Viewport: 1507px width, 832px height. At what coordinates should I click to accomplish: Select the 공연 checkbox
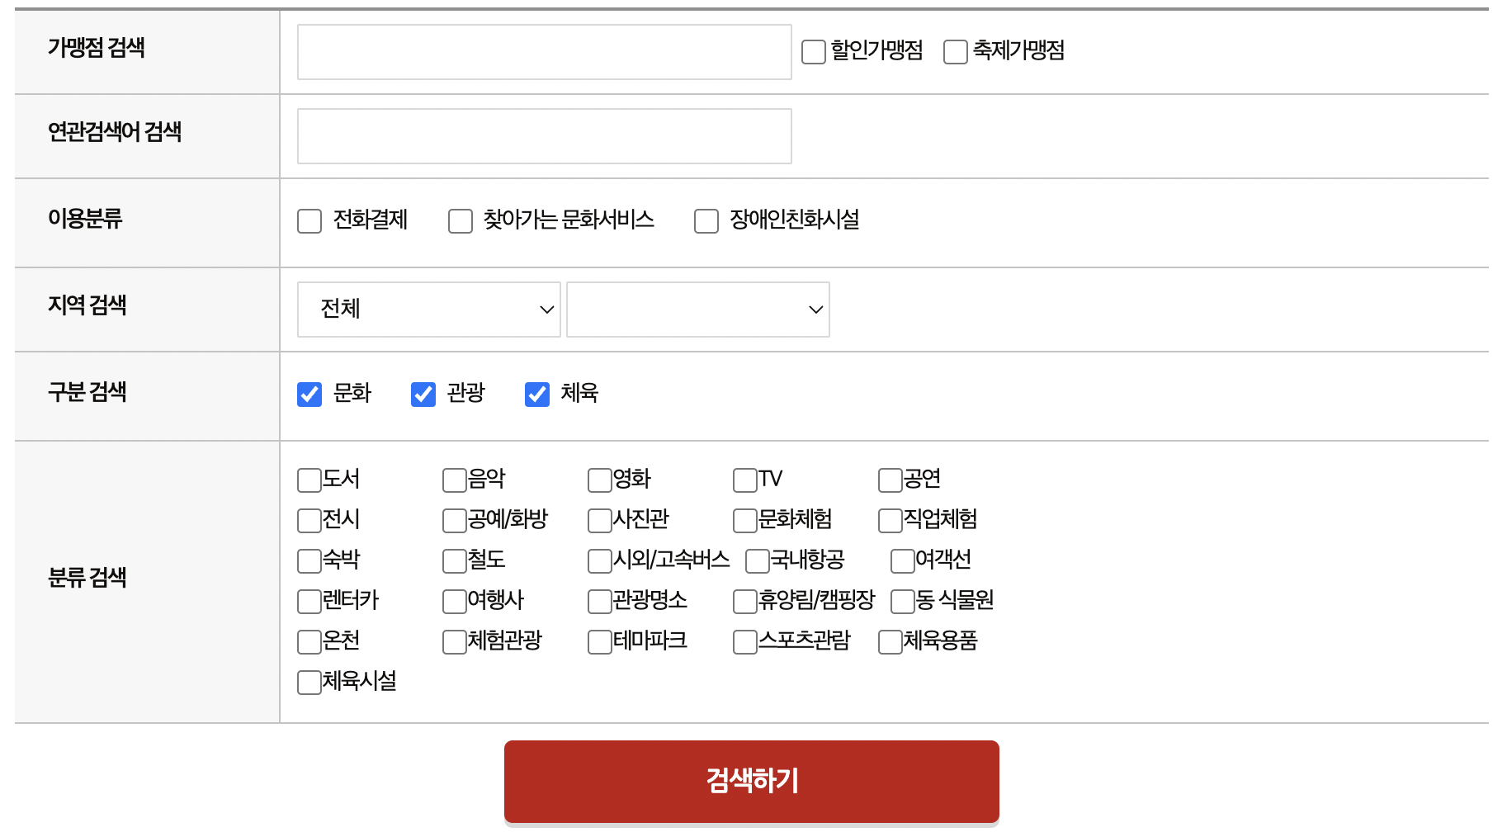pyautogui.click(x=889, y=480)
